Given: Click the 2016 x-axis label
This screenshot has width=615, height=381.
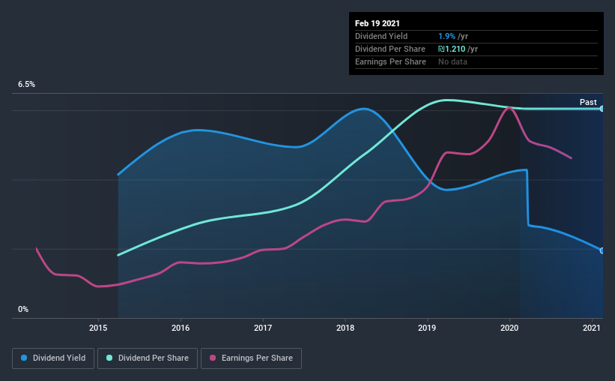Looking at the screenshot, I should 181,328.
